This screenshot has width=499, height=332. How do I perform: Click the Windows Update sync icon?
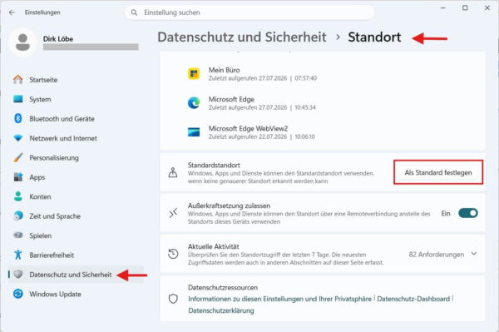pyautogui.click(x=18, y=294)
